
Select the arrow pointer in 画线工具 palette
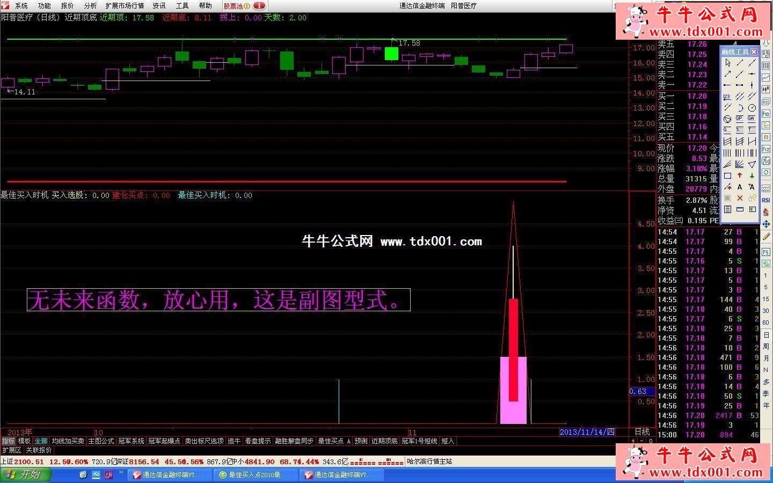click(x=727, y=63)
